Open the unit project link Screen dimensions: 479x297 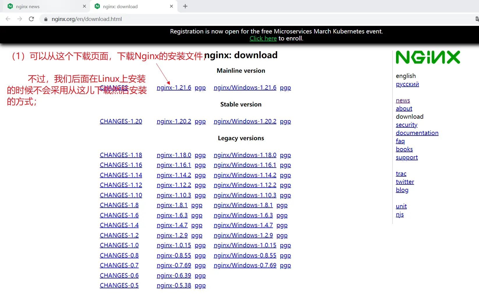(x=401, y=206)
